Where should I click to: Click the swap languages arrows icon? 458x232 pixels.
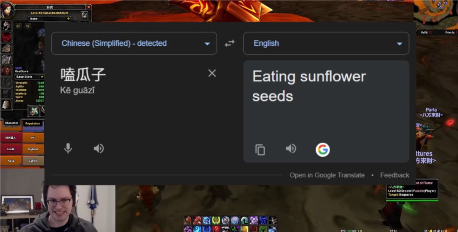[x=229, y=43]
